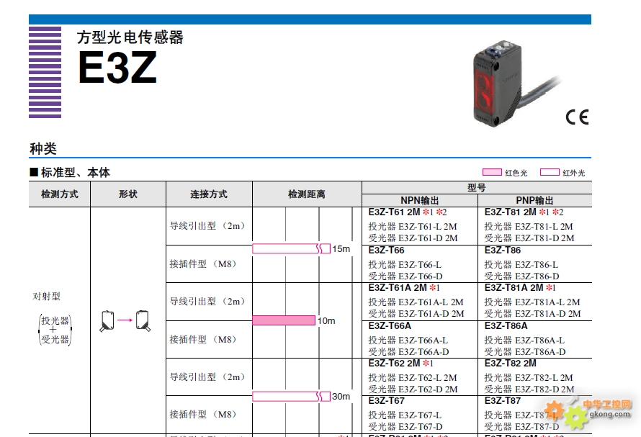Click the 30m detection distance bar
The image size is (641, 437).
click(292, 396)
